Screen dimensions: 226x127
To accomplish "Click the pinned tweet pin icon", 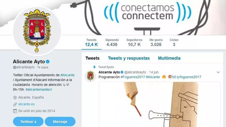I will click(x=95, y=67).
